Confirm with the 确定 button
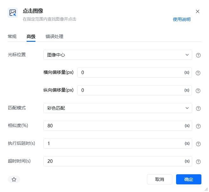This screenshot has height=192, width=209. coord(189,179)
